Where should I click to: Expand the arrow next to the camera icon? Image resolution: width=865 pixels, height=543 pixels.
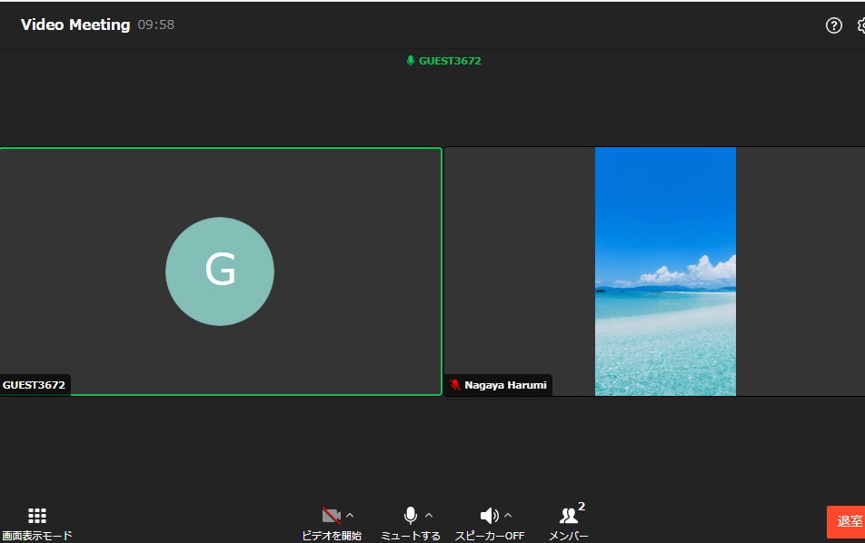pos(350,515)
